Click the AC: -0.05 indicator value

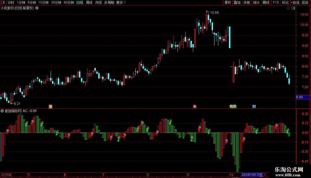29,111
